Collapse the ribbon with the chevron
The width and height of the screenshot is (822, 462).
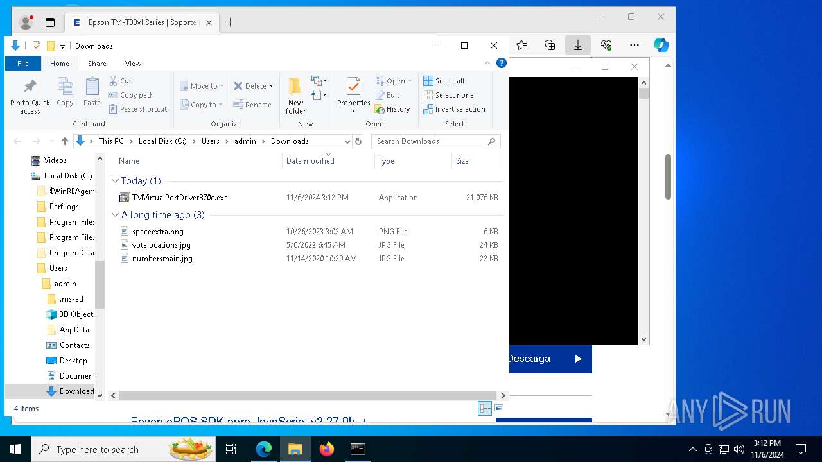pyautogui.click(x=487, y=64)
